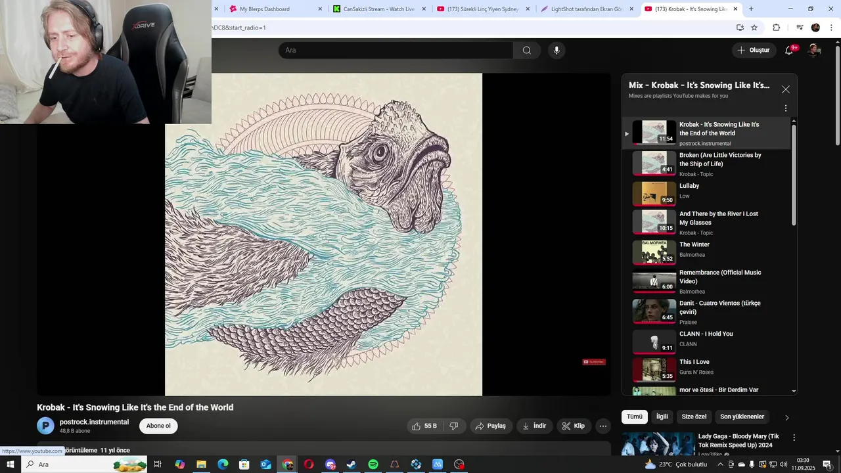Open options menu for Lady Gaga video
841x473 pixels.
794,438
